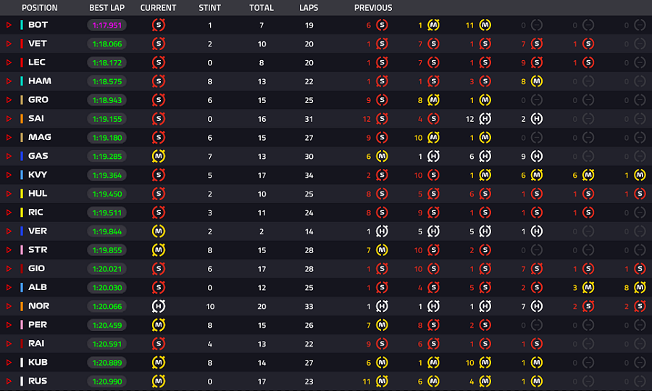Viewport: 652px width, 391px height.
Task: Click the LAPS column header
Action: click(309, 8)
